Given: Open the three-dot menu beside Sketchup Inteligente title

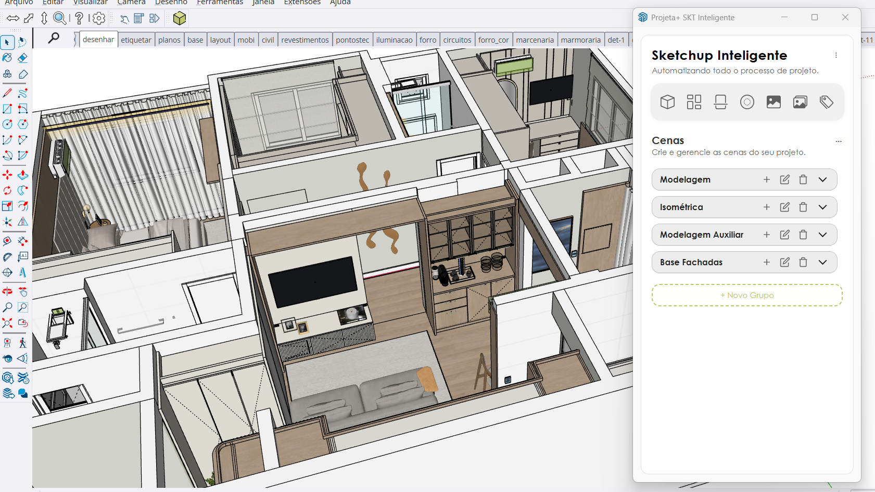Looking at the screenshot, I should coord(836,55).
